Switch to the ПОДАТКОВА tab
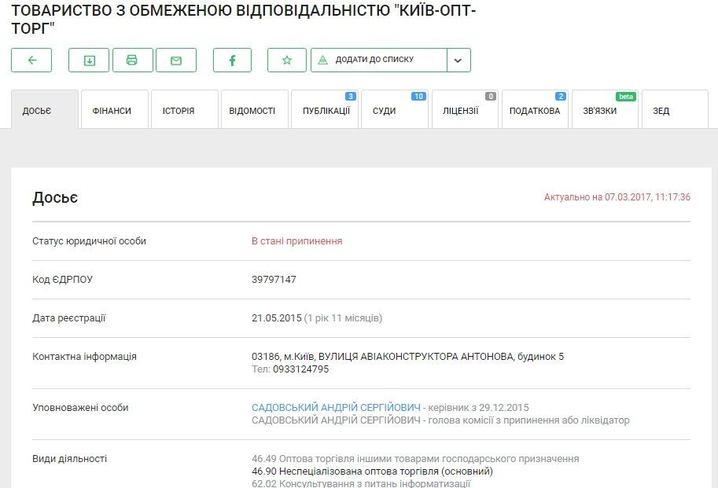 (x=536, y=108)
